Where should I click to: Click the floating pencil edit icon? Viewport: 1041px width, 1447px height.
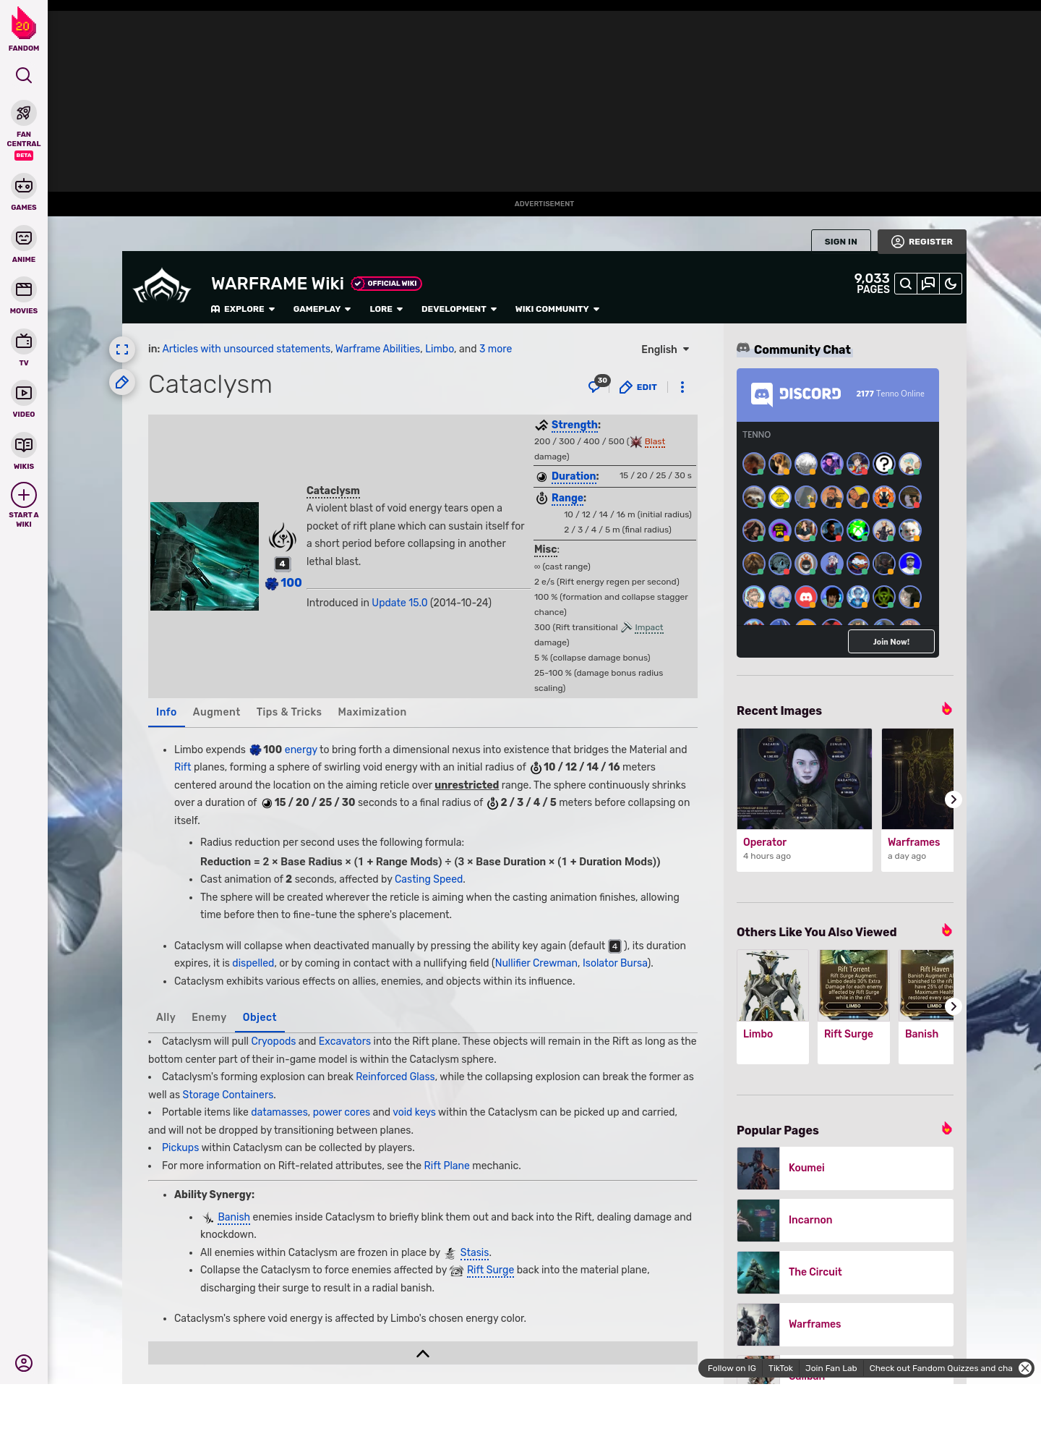click(122, 382)
